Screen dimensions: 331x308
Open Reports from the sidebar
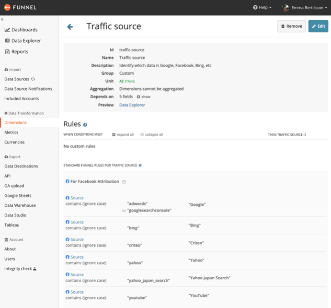[16, 52]
